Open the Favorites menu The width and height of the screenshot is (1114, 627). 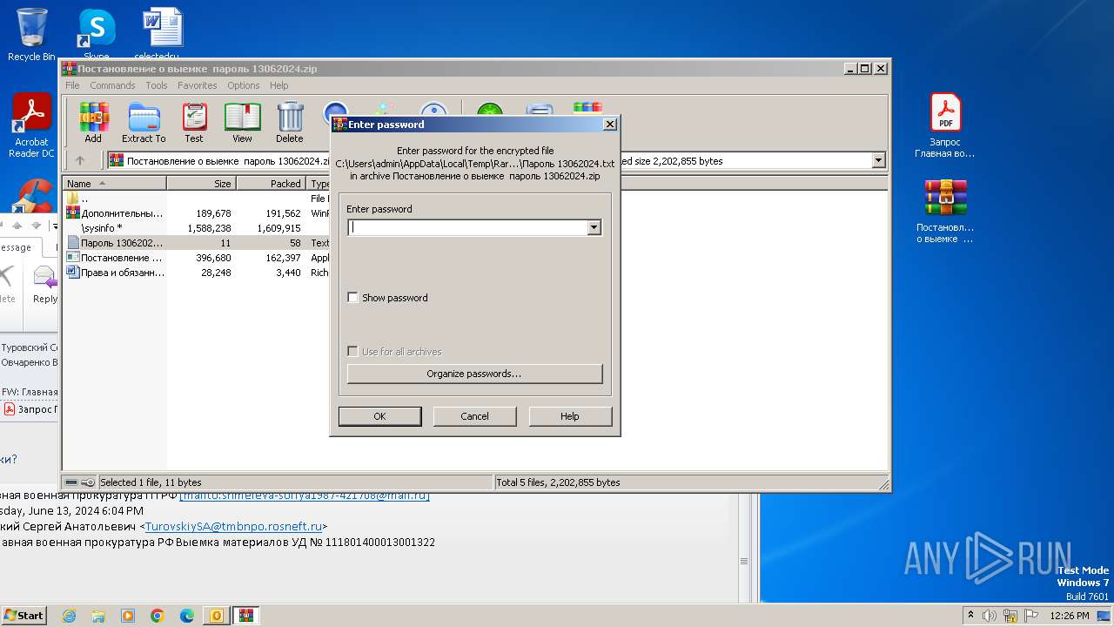pyautogui.click(x=198, y=85)
